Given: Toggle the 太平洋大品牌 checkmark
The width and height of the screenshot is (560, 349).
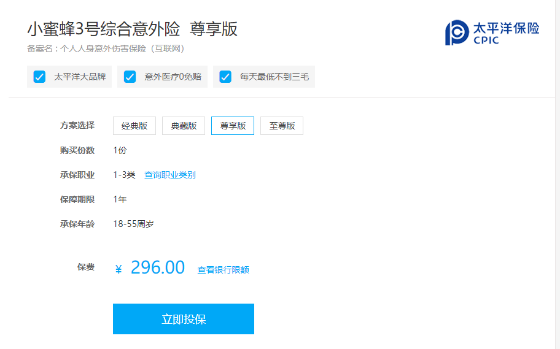Looking at the screenshot, I should coord(39,77).
